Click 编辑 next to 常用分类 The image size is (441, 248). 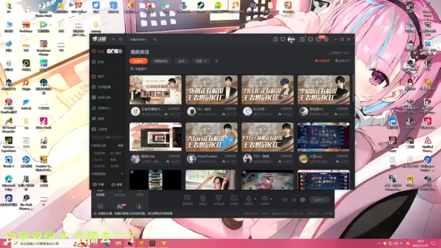coord(121,145)
